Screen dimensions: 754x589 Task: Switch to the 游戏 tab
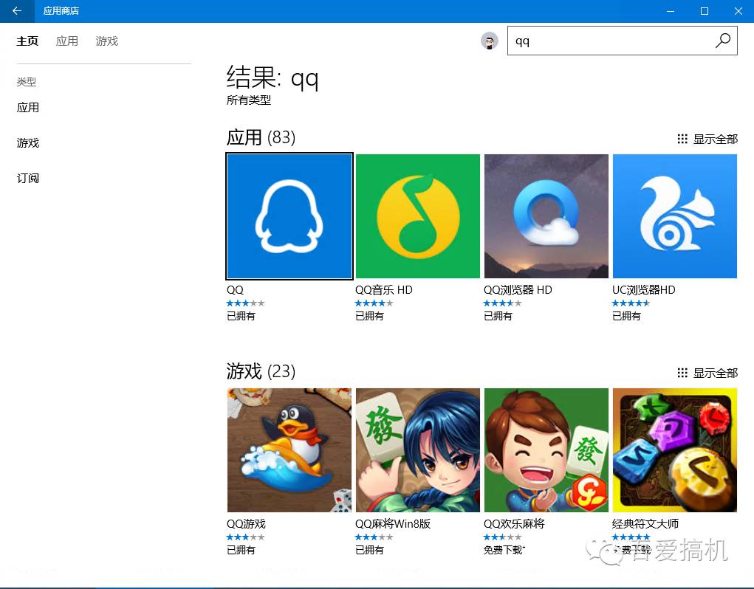[x=107, y=41]
